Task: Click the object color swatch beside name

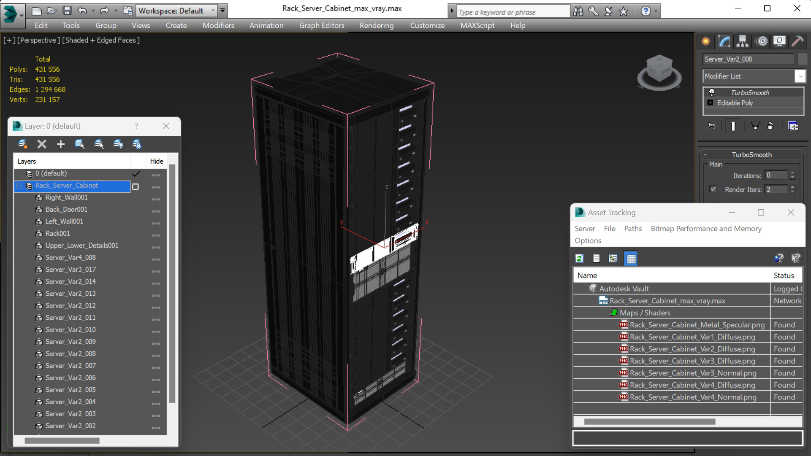Action: pos(802,59)
